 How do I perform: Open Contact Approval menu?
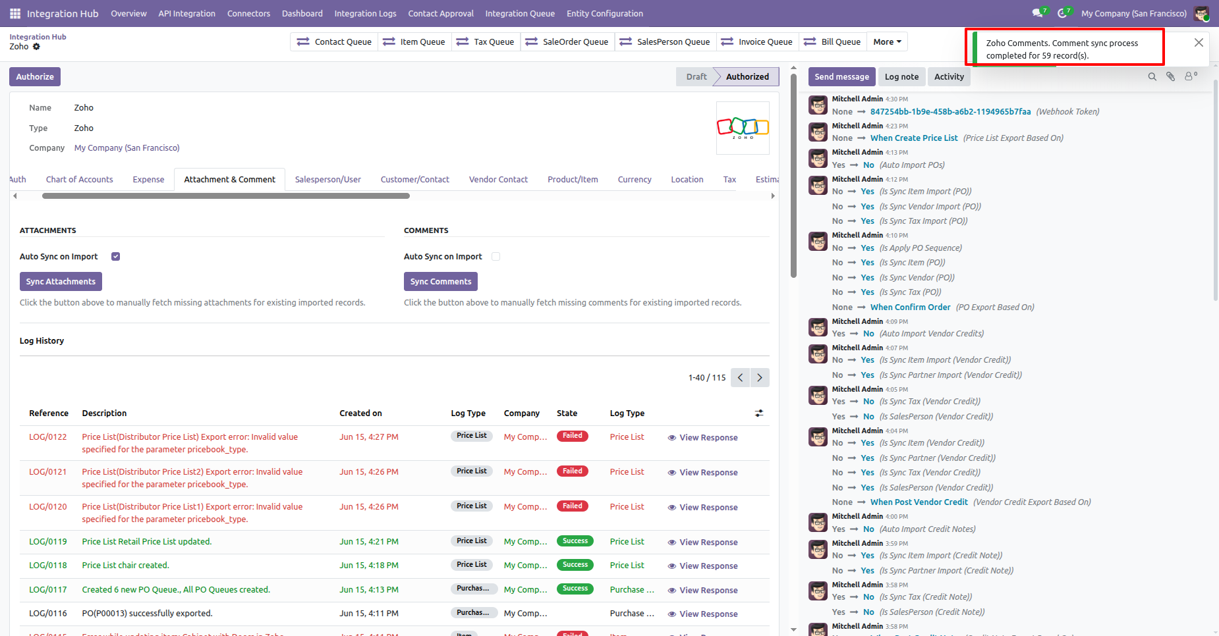pos(441,13)
